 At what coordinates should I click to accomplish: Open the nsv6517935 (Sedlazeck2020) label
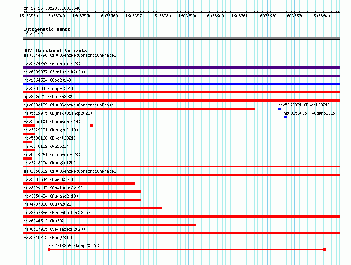coord(54,229)
